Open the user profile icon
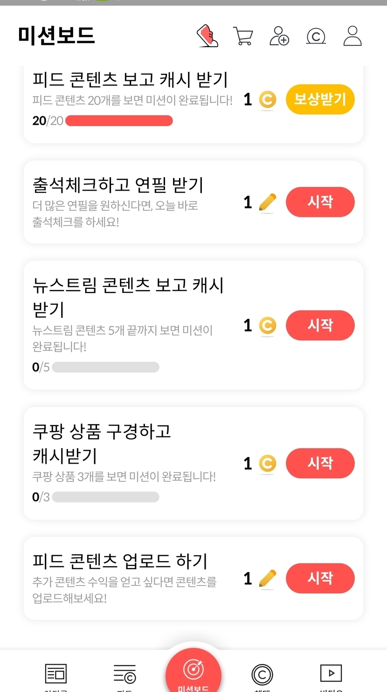The height and width of the screenshot is (692, 387). click(x=352, y=36)
